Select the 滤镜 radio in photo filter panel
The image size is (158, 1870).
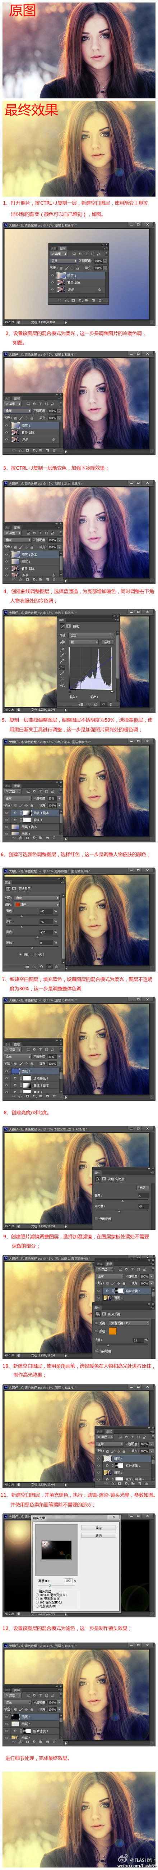97,1324
